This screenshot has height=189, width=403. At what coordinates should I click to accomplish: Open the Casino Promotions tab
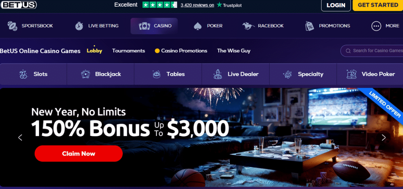[181, 51]
